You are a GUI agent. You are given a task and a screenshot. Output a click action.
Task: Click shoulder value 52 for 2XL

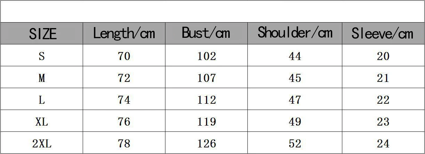click(295, 143)
